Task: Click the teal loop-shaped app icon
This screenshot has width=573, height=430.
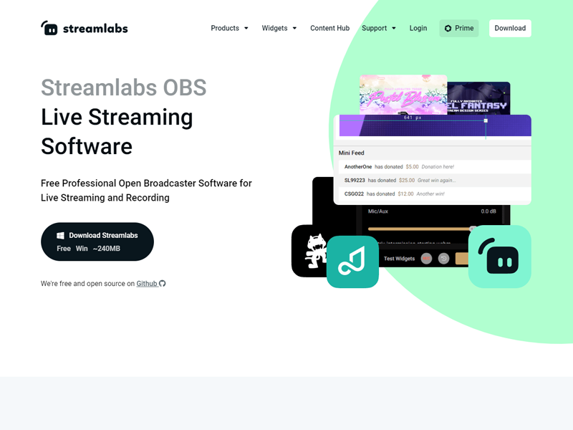Action: click(352, 262)
